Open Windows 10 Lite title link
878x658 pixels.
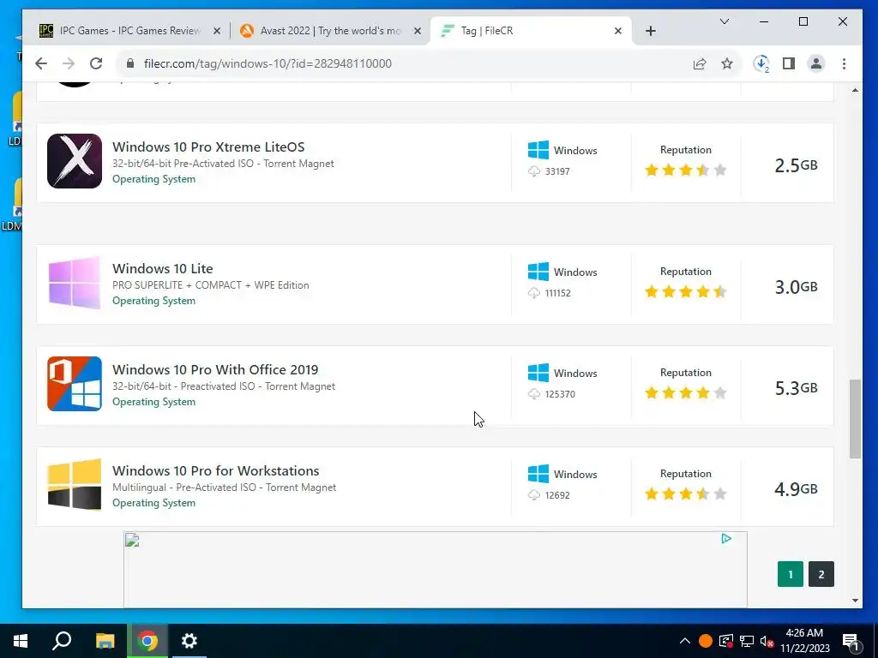tap(162, 268)
